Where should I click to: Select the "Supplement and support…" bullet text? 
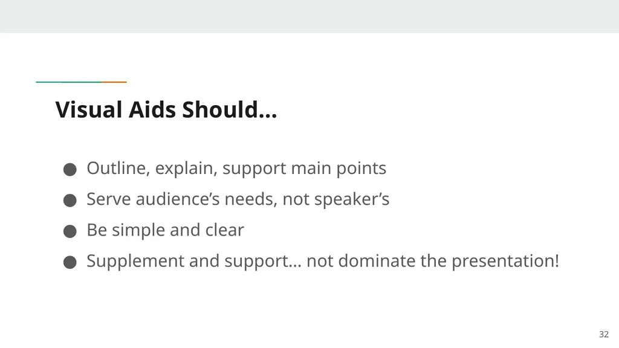(x=323, y=261)
